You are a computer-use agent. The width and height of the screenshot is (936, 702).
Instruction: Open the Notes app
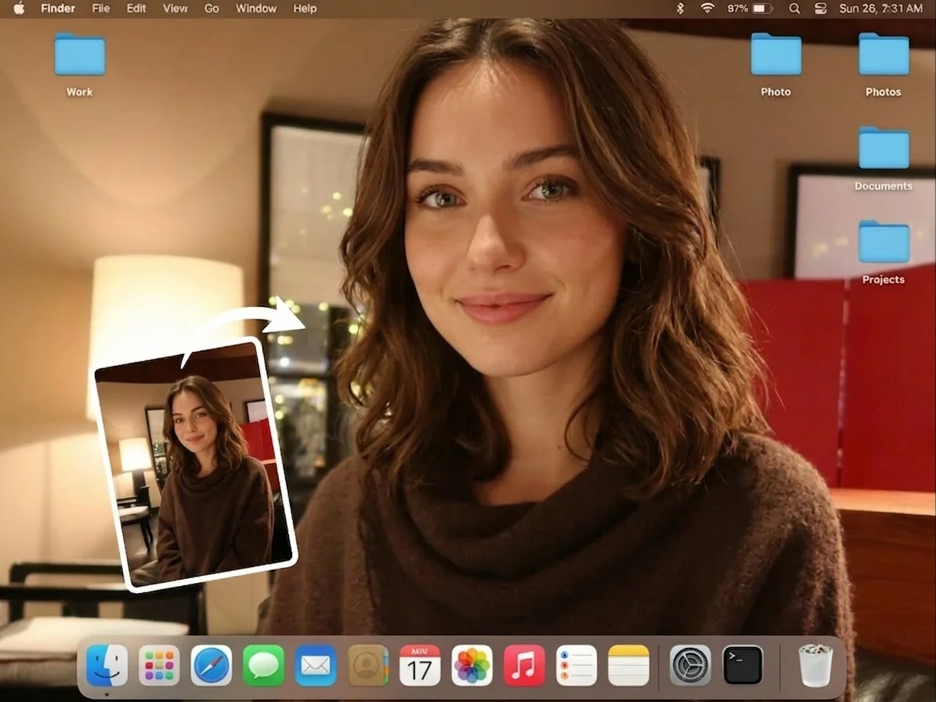629,665
